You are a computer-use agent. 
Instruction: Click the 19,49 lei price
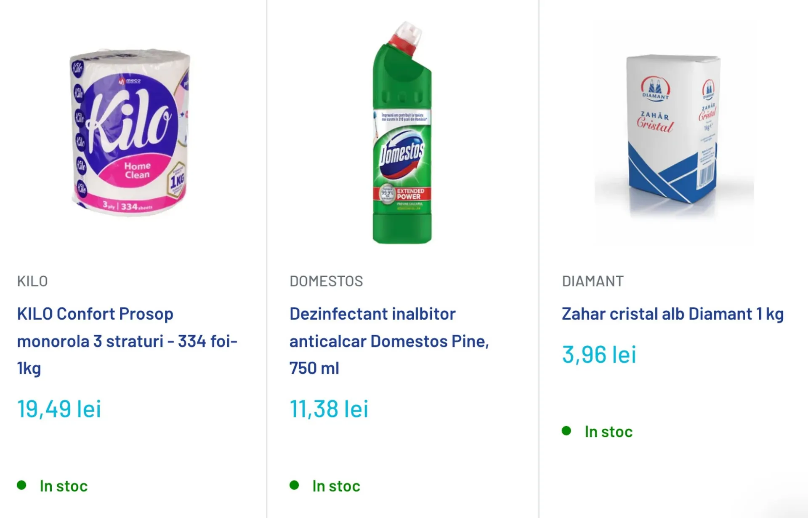pos(59,409)
